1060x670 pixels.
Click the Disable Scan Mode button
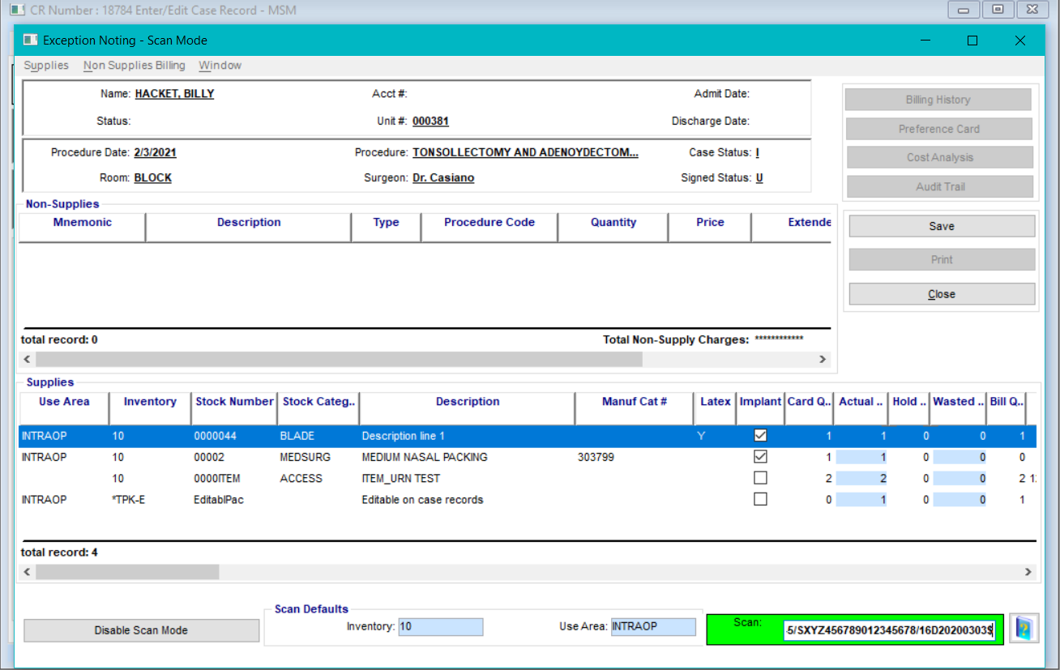click(141, 630)
